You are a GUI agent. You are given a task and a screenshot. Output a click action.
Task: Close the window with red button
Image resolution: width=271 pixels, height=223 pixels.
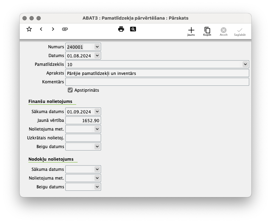[x=25, y=18]
